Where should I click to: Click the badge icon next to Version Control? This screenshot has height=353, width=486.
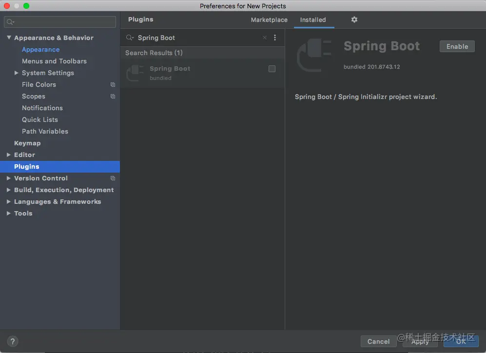[x=113, y=178]
